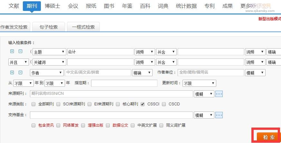Remove the author row with the minus icon
Screen dimensions: 281x143
click(x=20, y=73)
